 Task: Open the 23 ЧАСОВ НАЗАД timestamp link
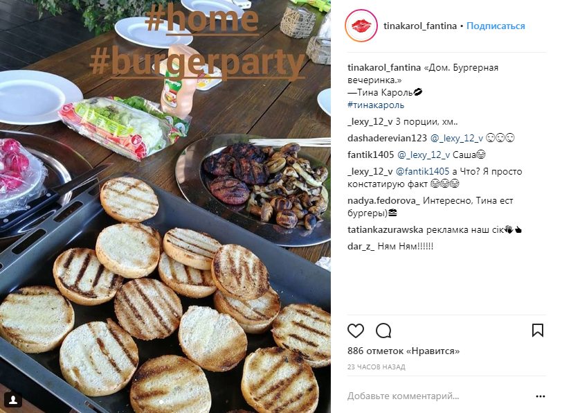click(x=377, y=367)
